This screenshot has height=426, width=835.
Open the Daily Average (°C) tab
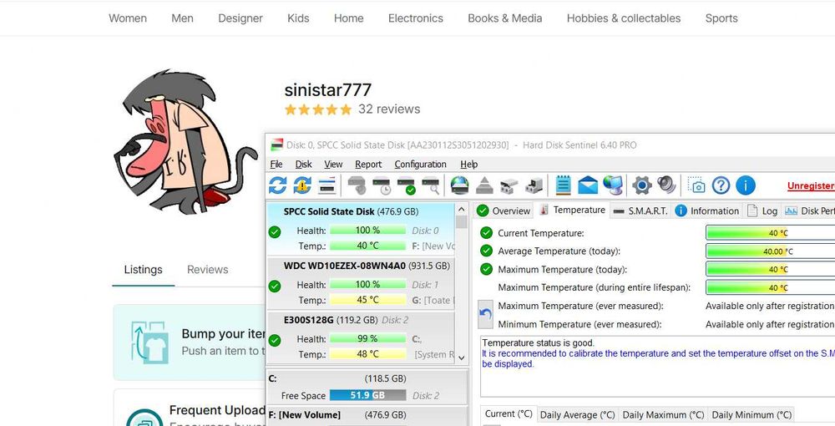[x=577, y=415]
